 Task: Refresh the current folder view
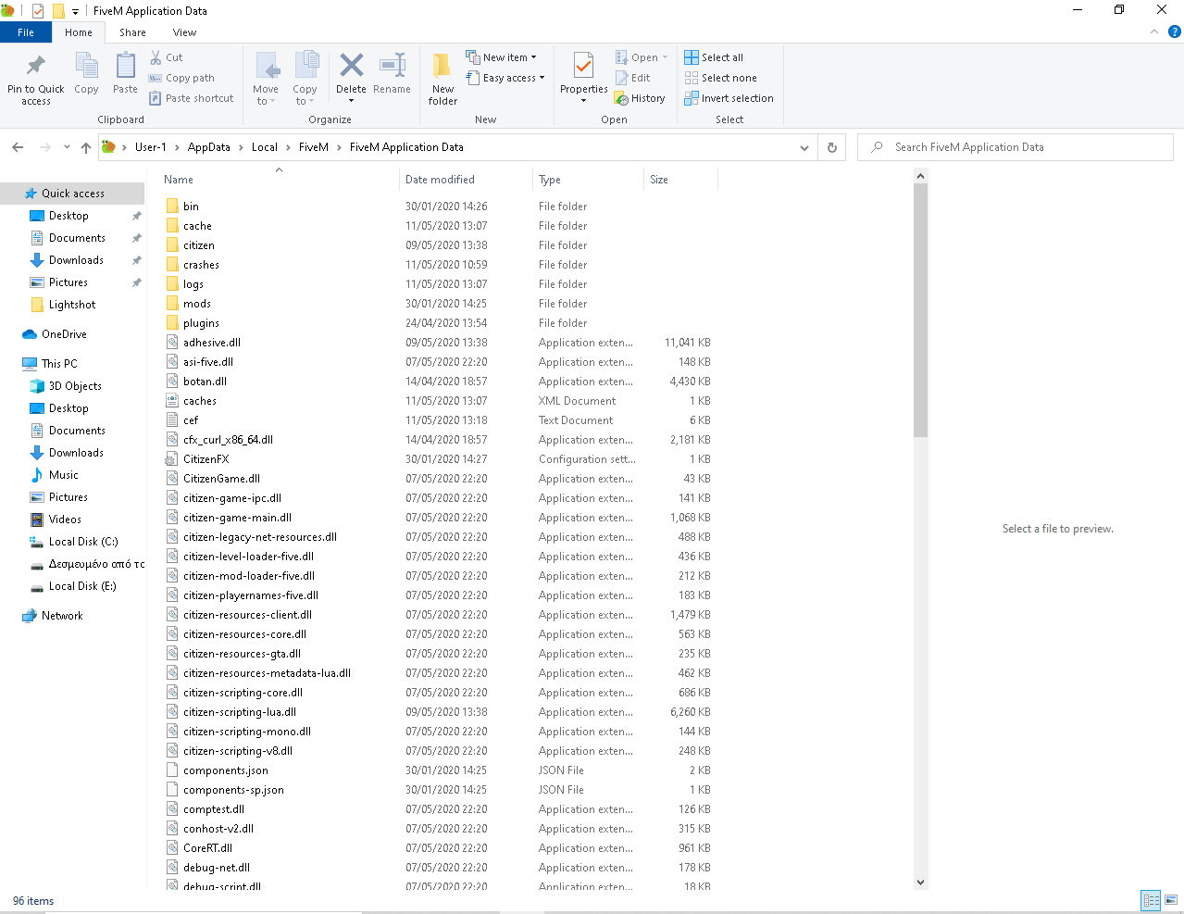831,147
